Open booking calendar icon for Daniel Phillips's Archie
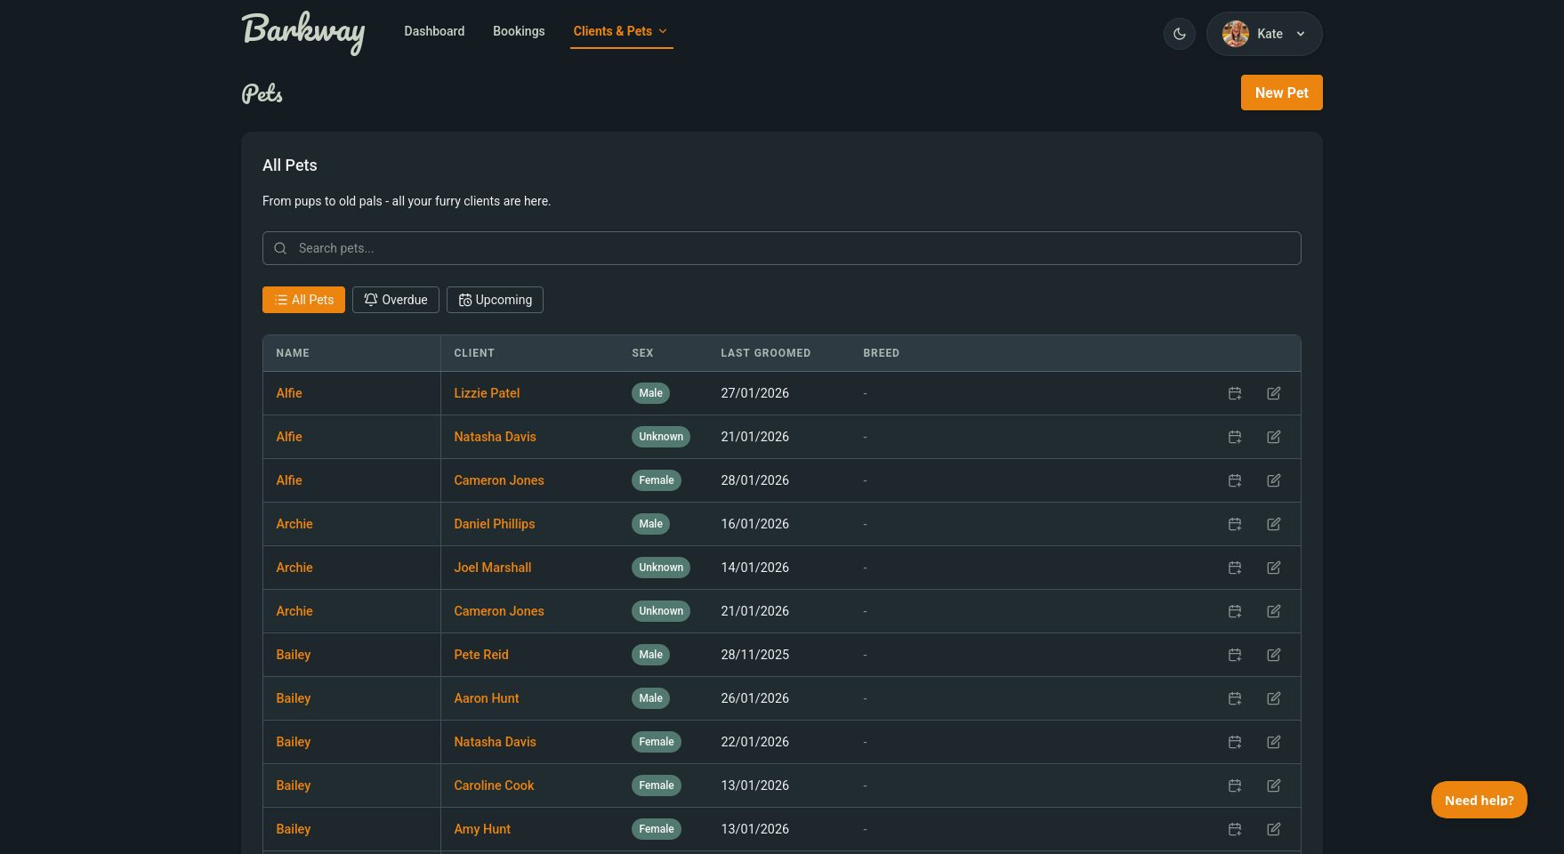This screenshot has width=1564, height=854. [x=1235, y=524]
